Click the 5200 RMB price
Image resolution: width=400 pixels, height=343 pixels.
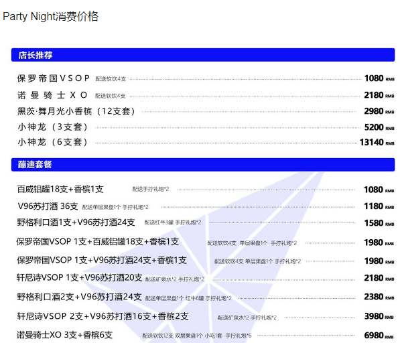click(x=379, y=127)
